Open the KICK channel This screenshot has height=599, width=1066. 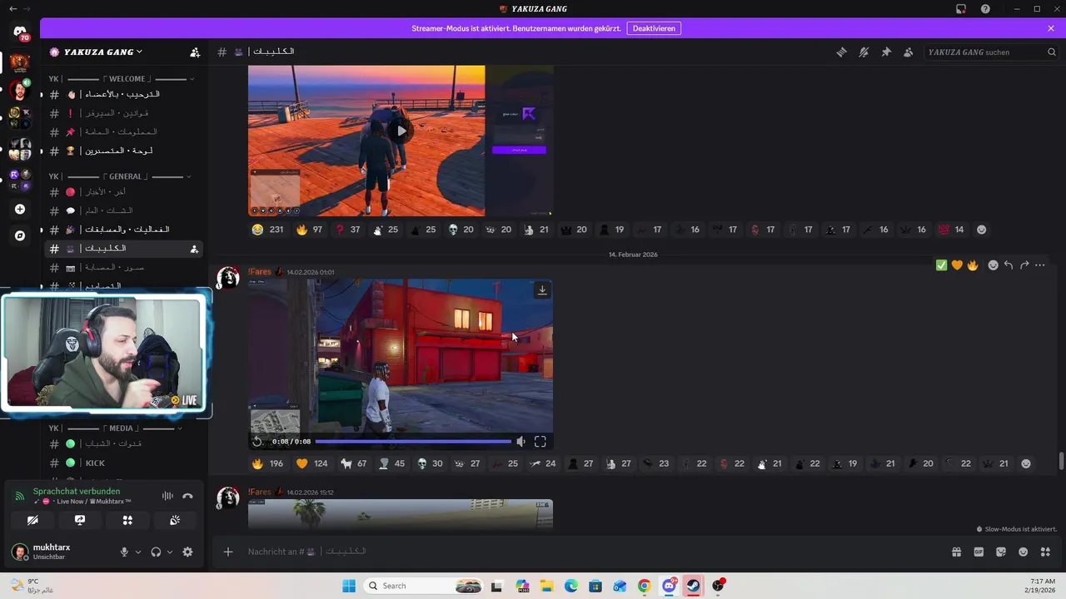coord(123,463)
